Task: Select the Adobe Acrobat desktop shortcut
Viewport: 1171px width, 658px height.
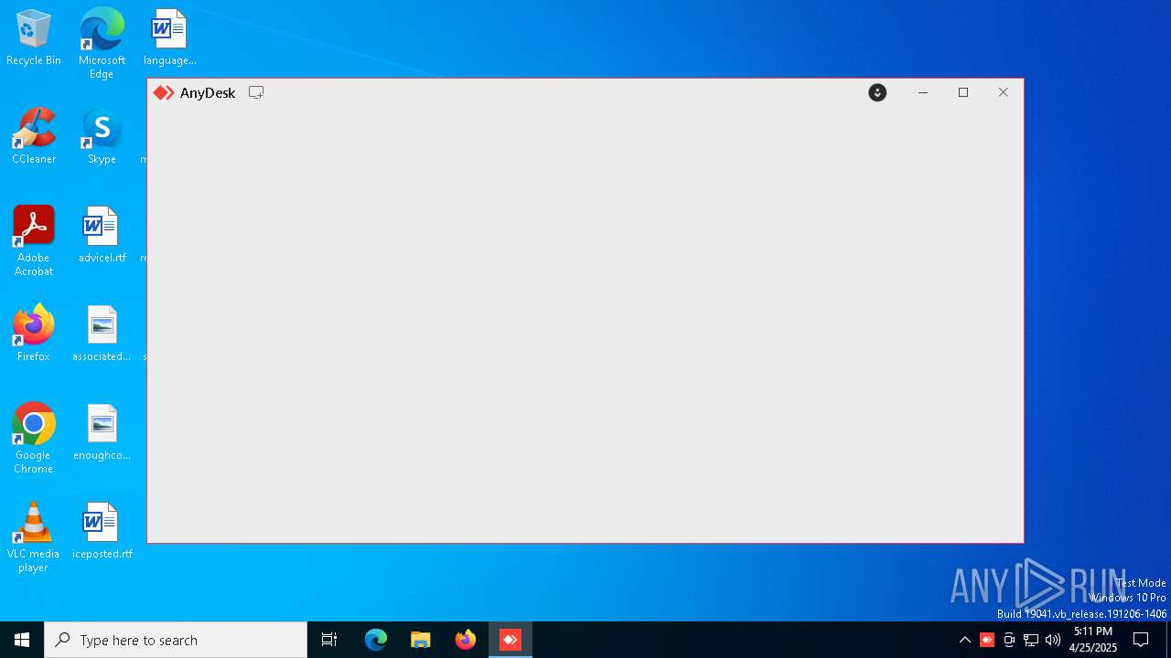Action: pos(34,241)
